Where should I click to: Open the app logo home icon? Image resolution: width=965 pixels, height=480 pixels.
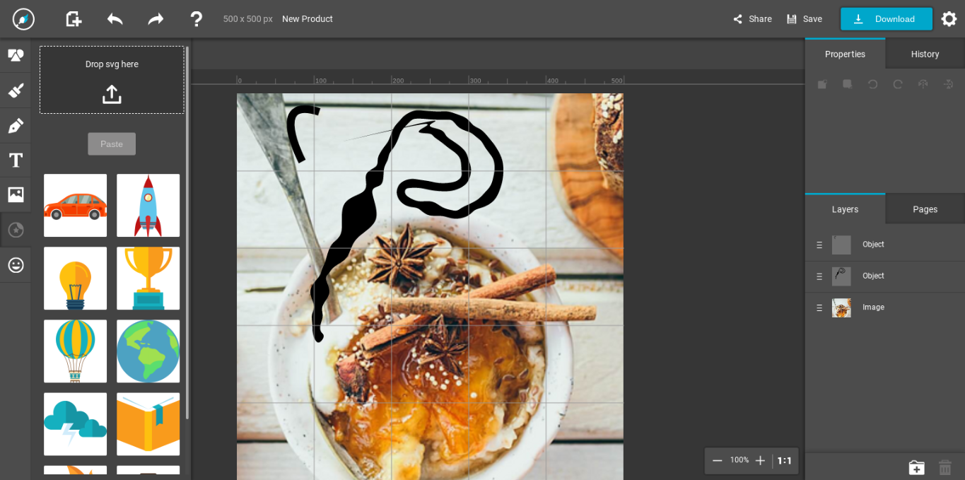click(x=23, y=19)
